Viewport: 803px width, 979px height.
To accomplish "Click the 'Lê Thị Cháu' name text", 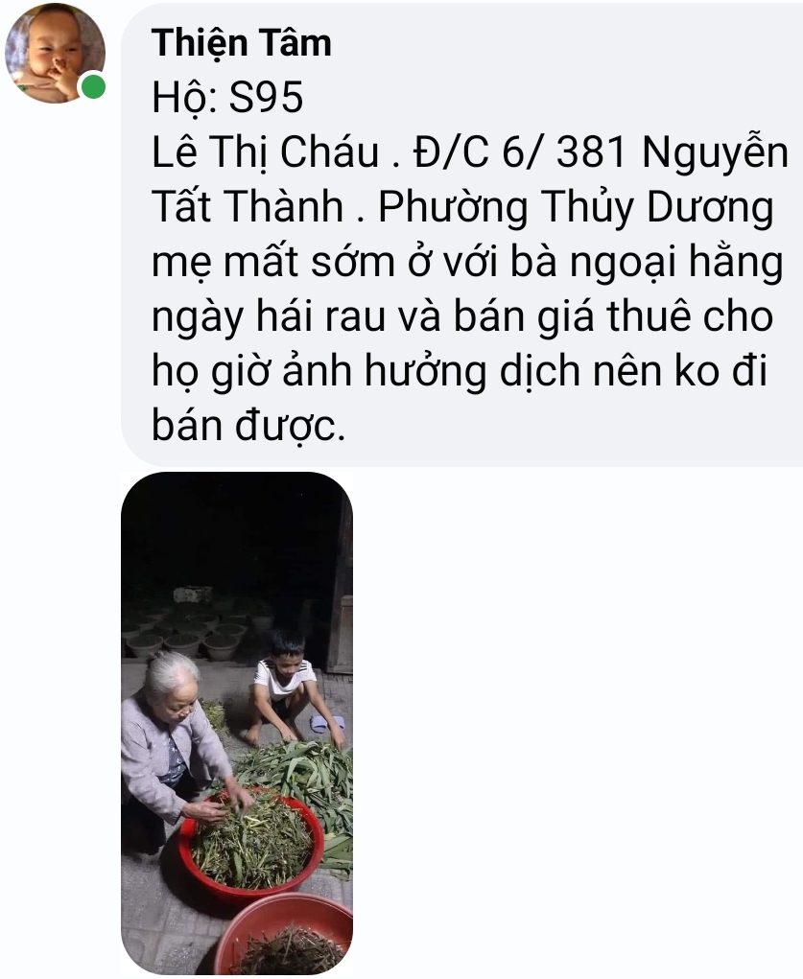I will [x=266, y=152].
